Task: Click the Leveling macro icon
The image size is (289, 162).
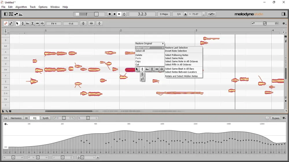Action: point(99,23)
